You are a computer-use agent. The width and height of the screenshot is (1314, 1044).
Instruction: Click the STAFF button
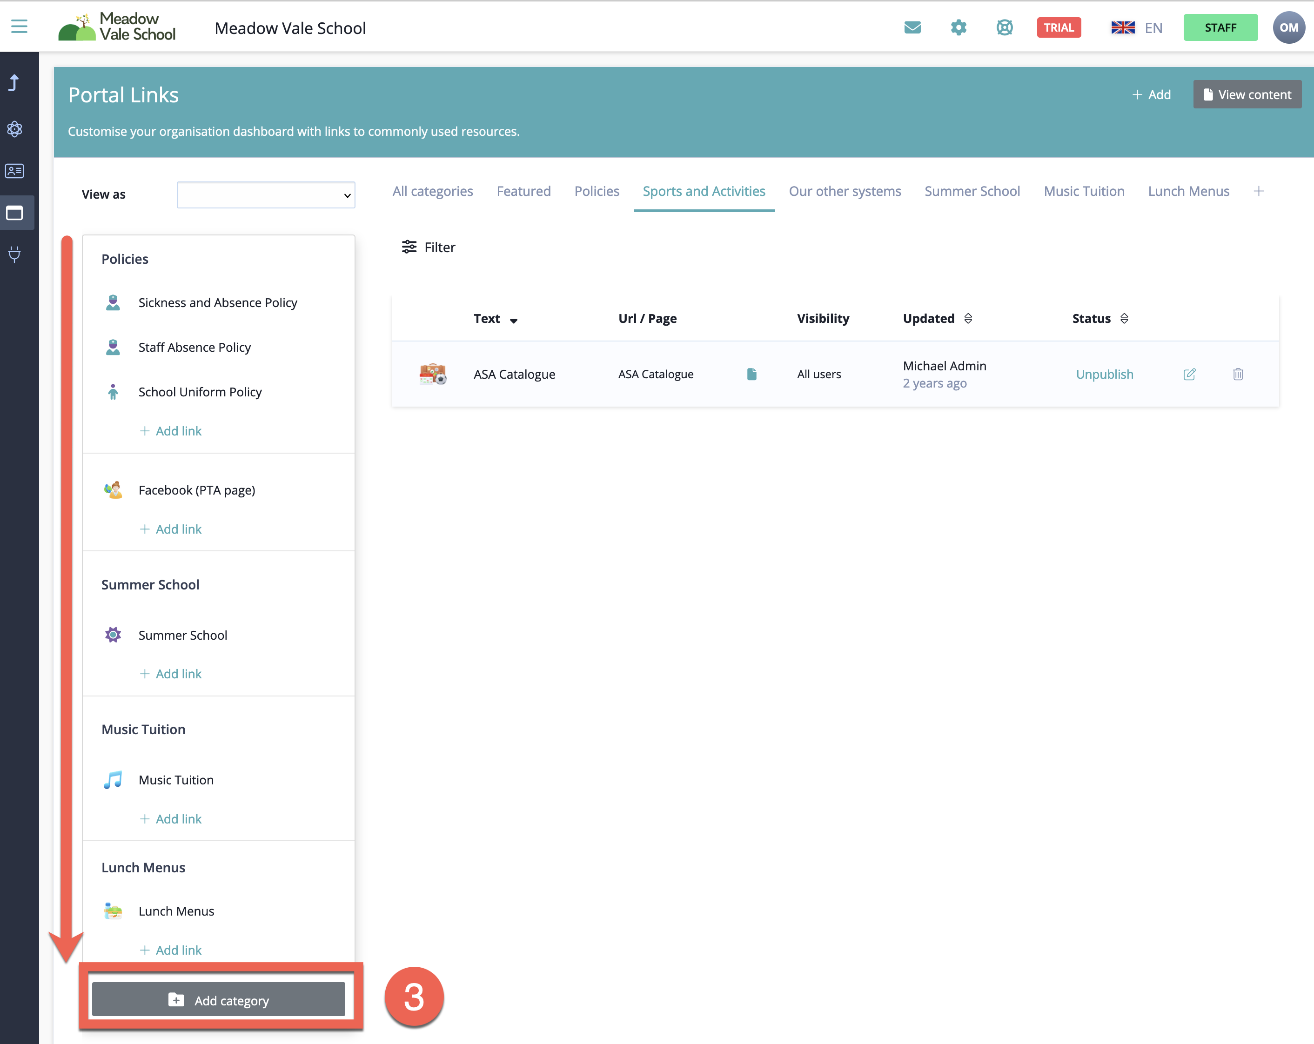point(1220,27)
